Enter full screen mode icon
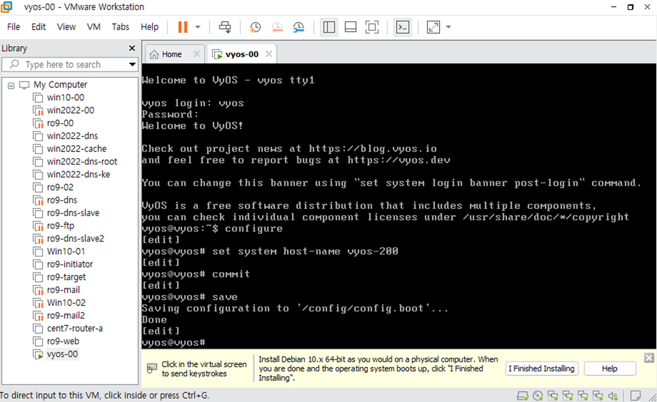This screenshot has height=402, width=657. (372, 27)
